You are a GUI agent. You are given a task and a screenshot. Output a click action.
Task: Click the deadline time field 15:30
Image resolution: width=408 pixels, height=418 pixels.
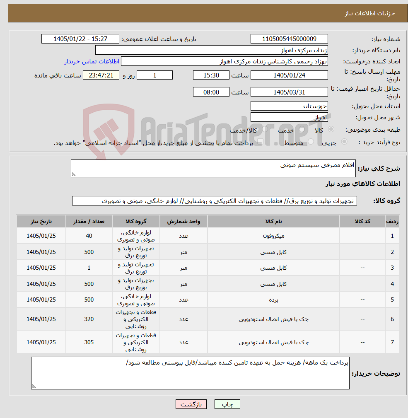(211, 75)
